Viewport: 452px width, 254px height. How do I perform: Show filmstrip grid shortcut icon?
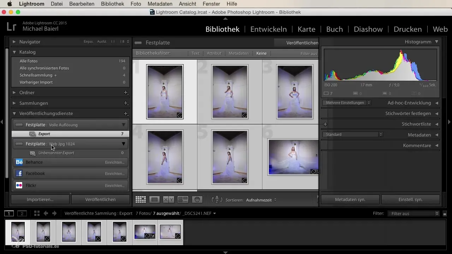(x=37, y=213)
